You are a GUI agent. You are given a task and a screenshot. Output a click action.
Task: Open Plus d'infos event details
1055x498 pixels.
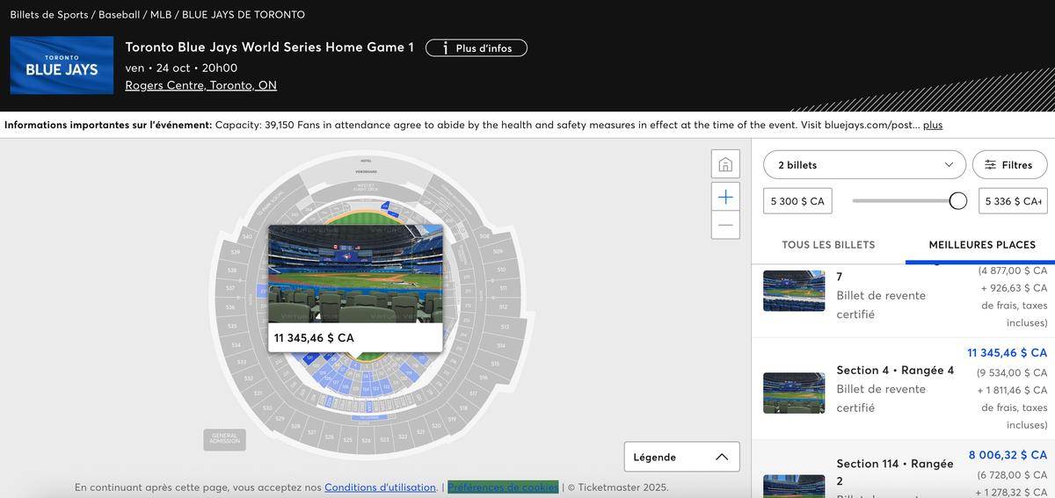[476, 48]
